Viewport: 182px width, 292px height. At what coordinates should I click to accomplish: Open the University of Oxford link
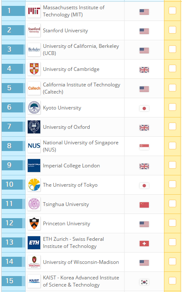coord(66,127)
